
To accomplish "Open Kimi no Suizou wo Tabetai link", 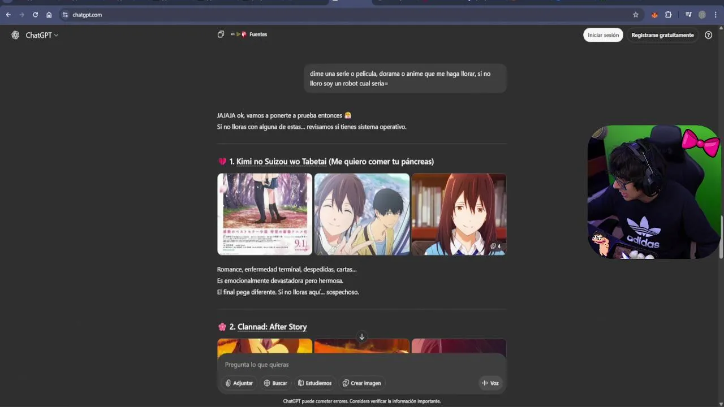I will pyautogui.click(x=281, y=162).
